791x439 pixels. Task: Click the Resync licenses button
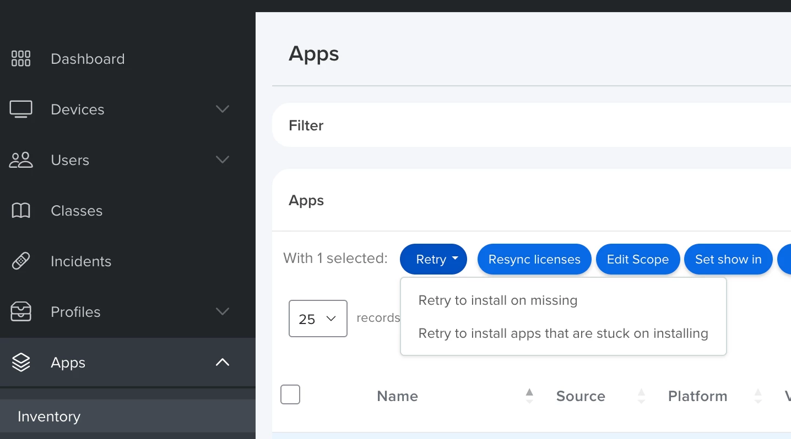pos(534,259)
